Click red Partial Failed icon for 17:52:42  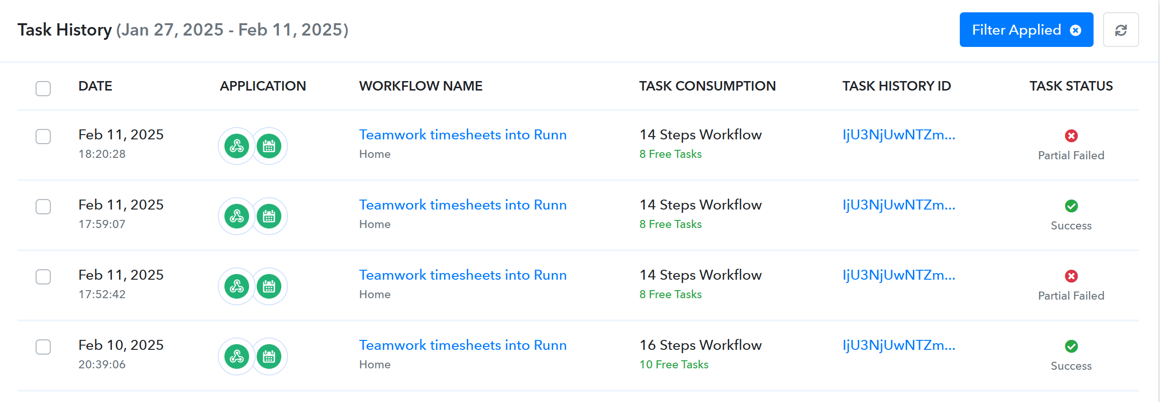point(1071,276)
